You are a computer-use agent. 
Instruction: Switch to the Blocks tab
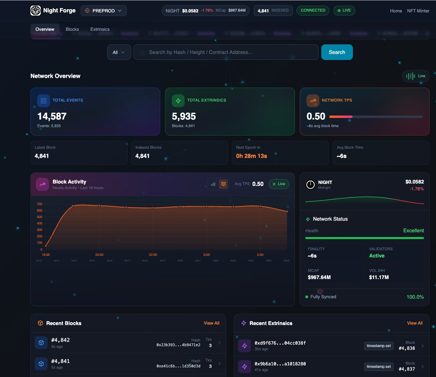[72, 29]
